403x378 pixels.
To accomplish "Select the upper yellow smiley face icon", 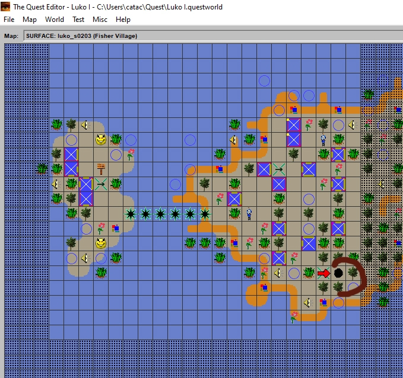I will tap(101, 140).
